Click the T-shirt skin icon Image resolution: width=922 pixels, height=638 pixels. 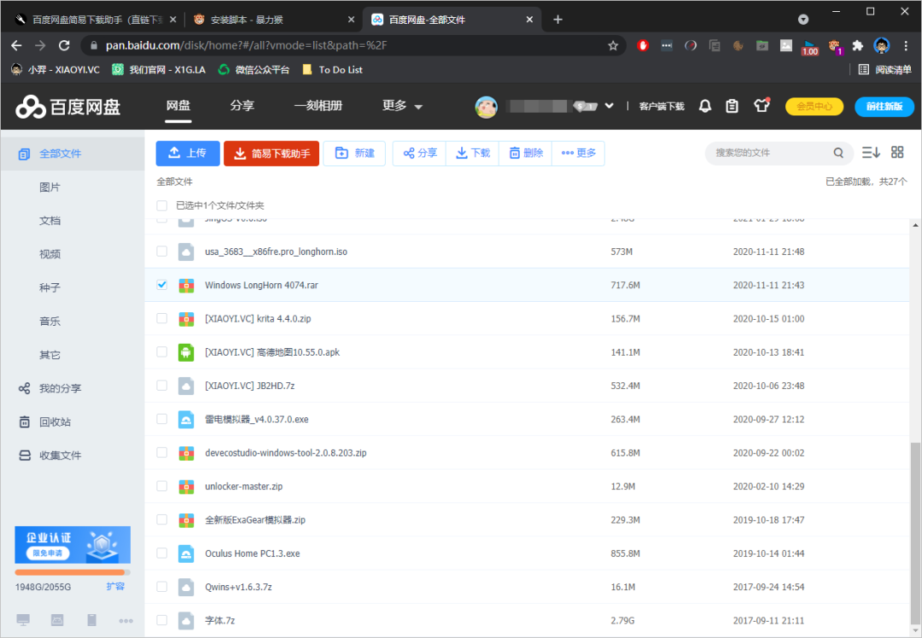click(762, 106)
